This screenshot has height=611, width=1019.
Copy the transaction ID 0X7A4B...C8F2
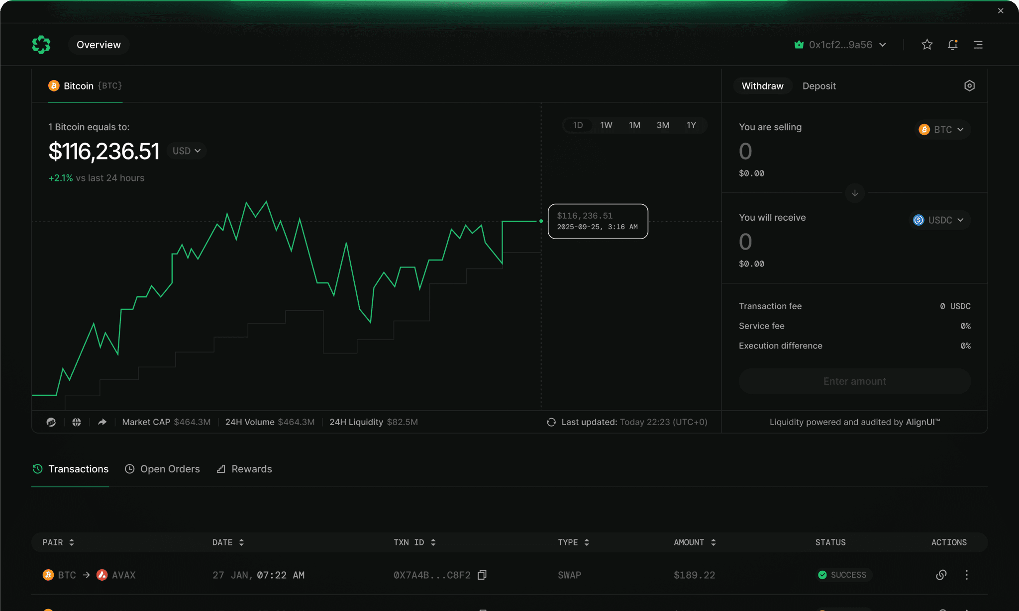coord(482,575)
